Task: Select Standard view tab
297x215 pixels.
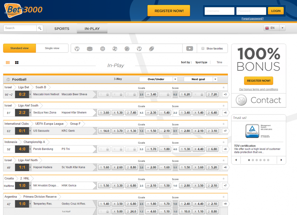Action: point(19,48)
